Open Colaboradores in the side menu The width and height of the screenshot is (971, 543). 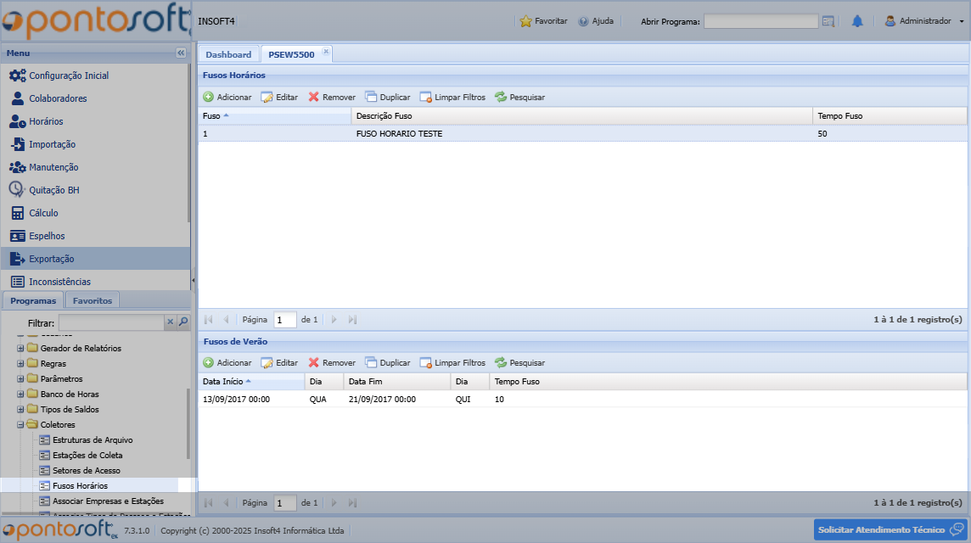[58, 98]
